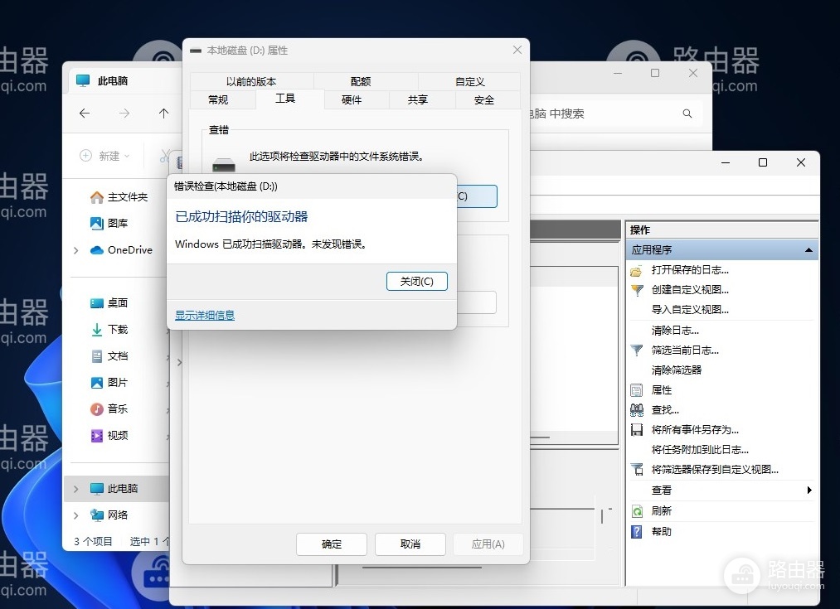Click 创建自定义视图 action
Screen dimensions: 840x609
coord(690,289)
